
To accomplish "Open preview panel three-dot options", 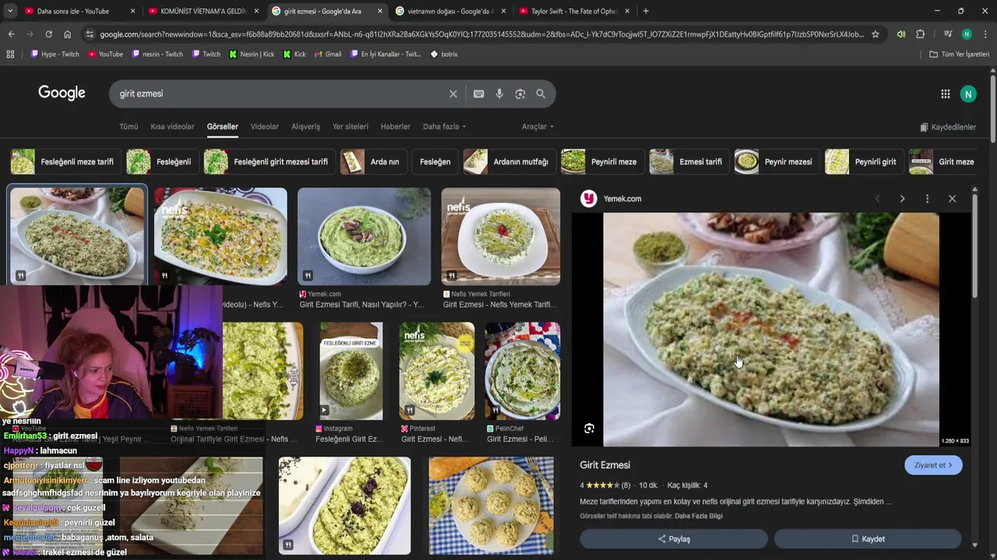I will point(927,199).
